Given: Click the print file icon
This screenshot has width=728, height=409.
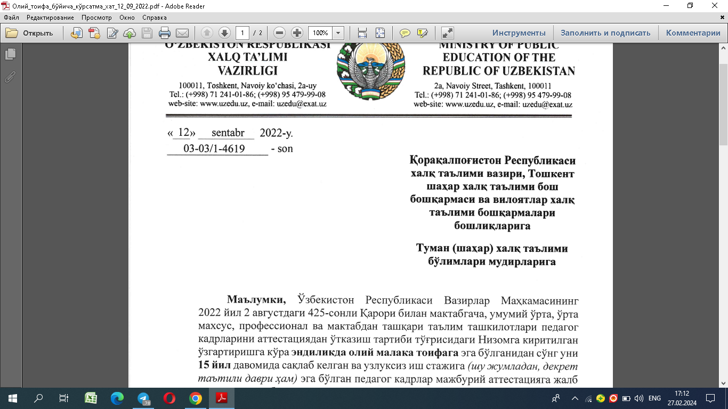Looking at the screenshot, I should click(165, 33).
